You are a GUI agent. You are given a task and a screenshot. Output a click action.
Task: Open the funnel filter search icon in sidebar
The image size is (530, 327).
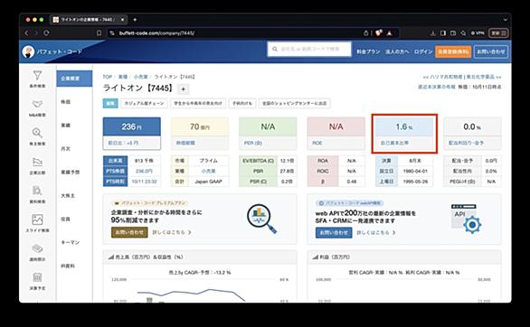(x=37, y=75)
